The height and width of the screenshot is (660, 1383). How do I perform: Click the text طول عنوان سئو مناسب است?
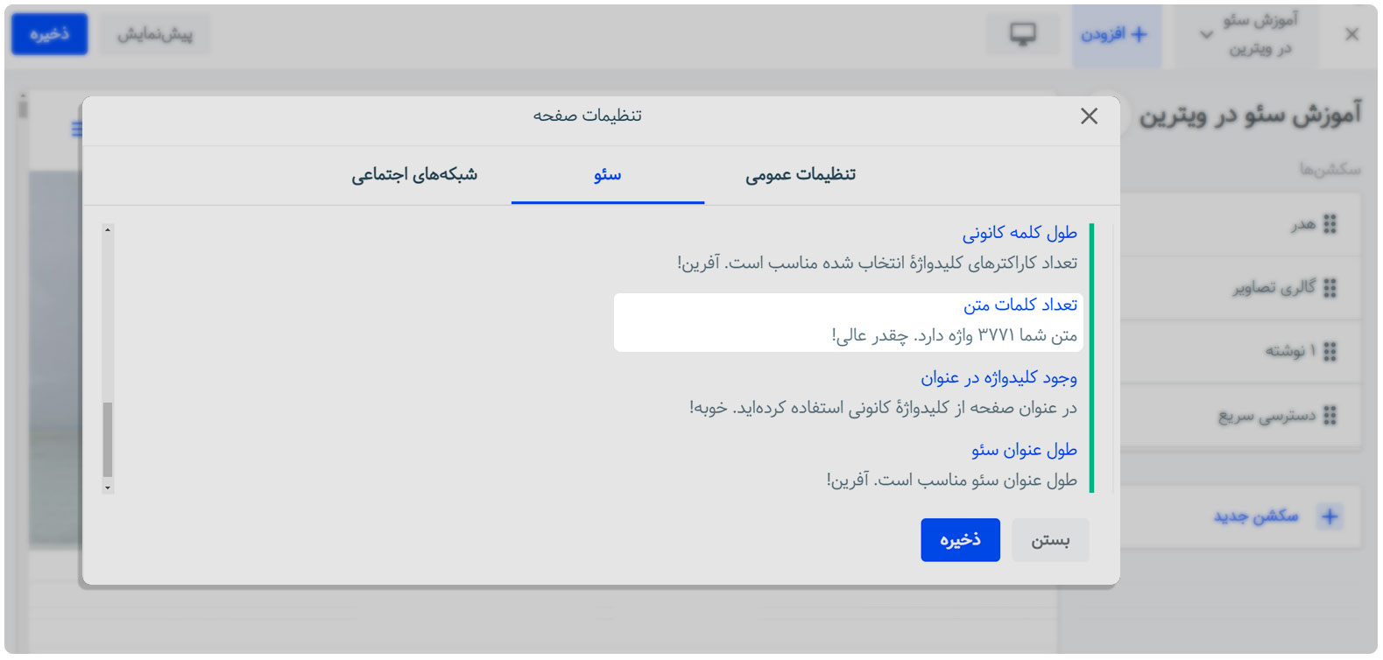[x=976, y=481]
